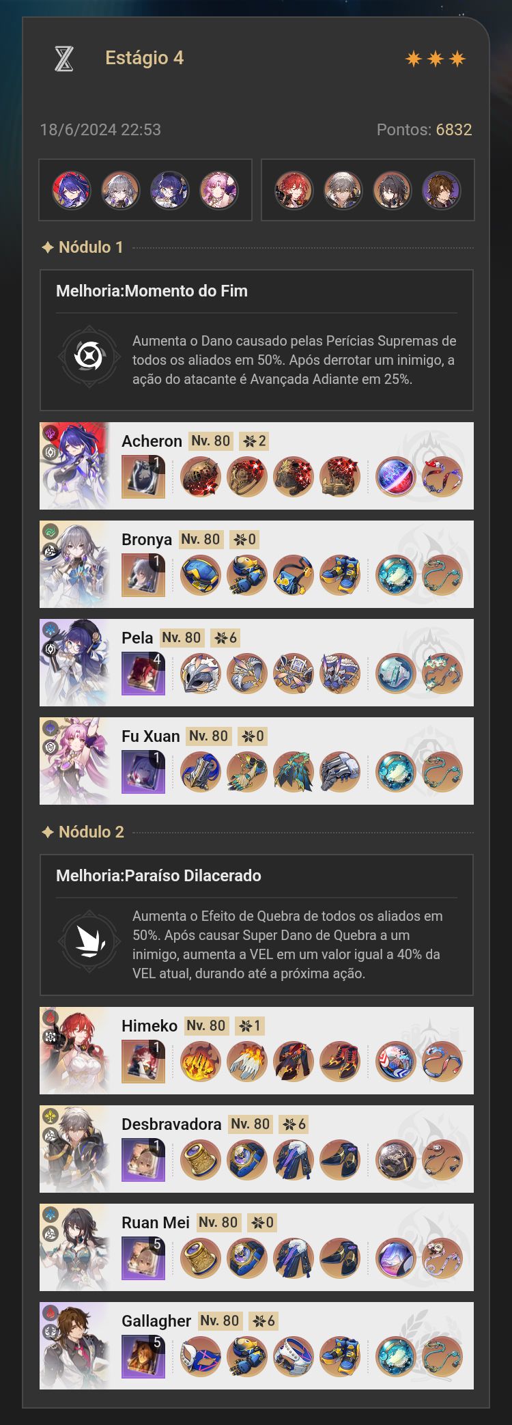Open Acheron's light cone icon
Viewport: 512px width, 1425px height.
tap(143, 477)
